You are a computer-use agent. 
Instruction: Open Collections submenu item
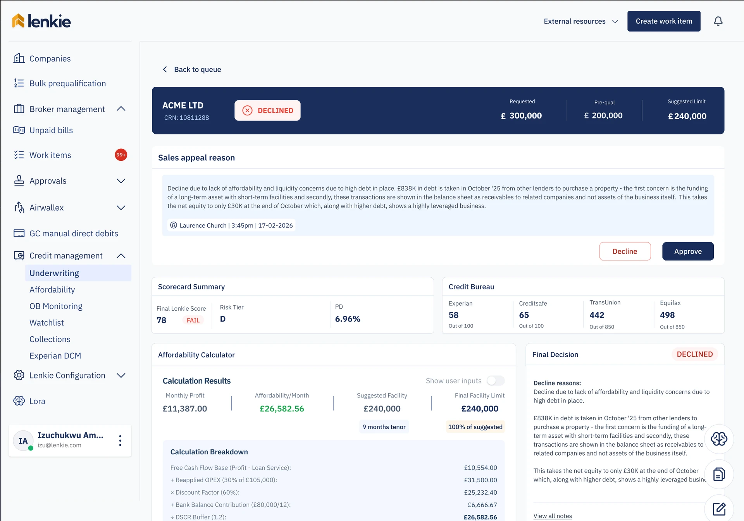pos(50,339)
